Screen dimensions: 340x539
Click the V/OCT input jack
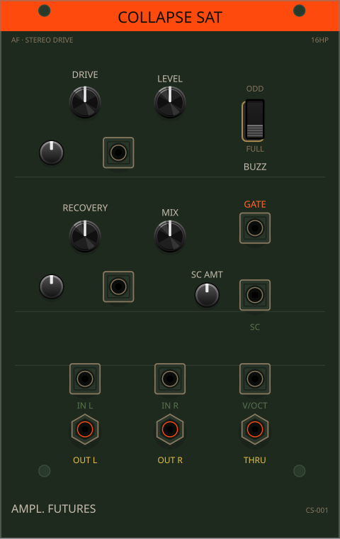[x=255, y=379]
